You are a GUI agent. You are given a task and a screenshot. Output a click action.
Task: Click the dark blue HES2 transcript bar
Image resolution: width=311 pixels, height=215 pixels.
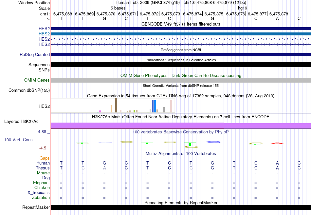181,29
